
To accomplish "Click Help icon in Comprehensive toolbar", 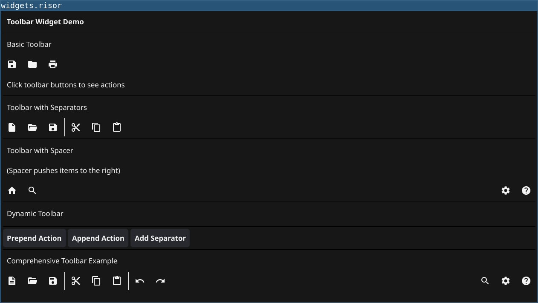I will click(526, 281).
